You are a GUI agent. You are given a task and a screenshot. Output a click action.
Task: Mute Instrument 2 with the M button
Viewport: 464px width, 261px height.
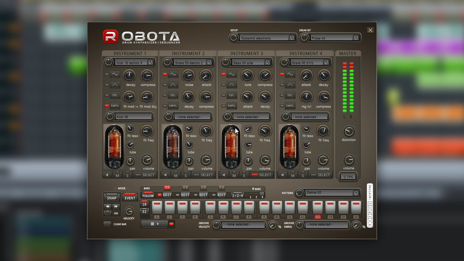176,175
